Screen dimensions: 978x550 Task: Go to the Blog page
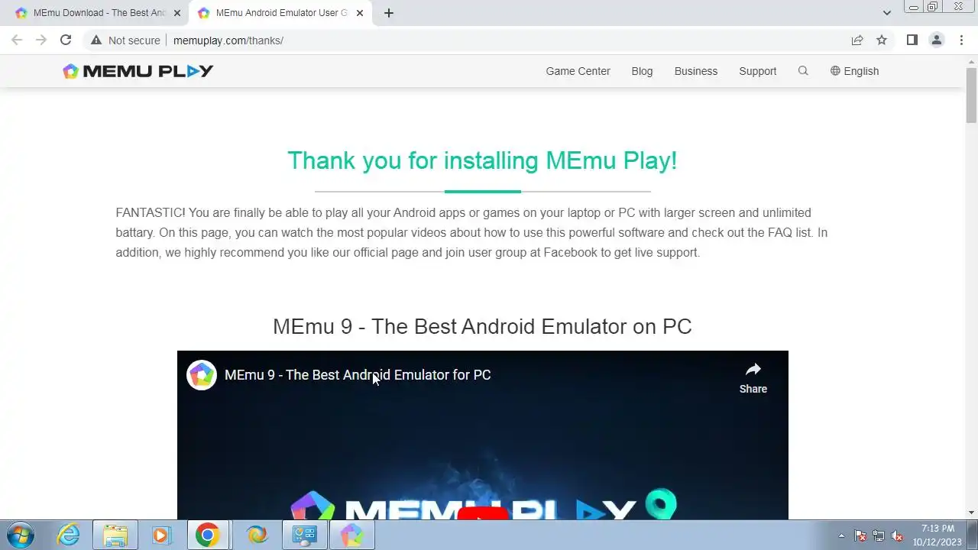click(642, 71)
